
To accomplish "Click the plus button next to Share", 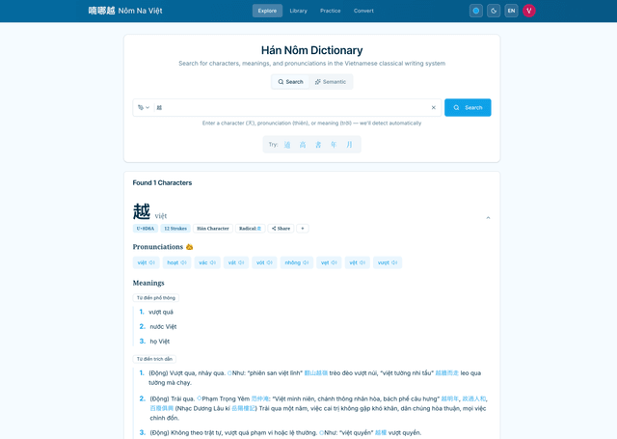I will point(302,229).
